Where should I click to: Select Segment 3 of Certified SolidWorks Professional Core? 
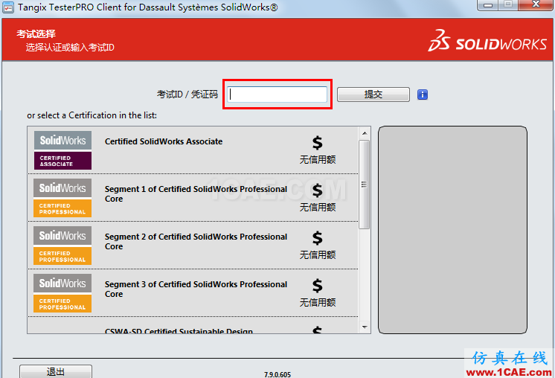pos(193,293)
